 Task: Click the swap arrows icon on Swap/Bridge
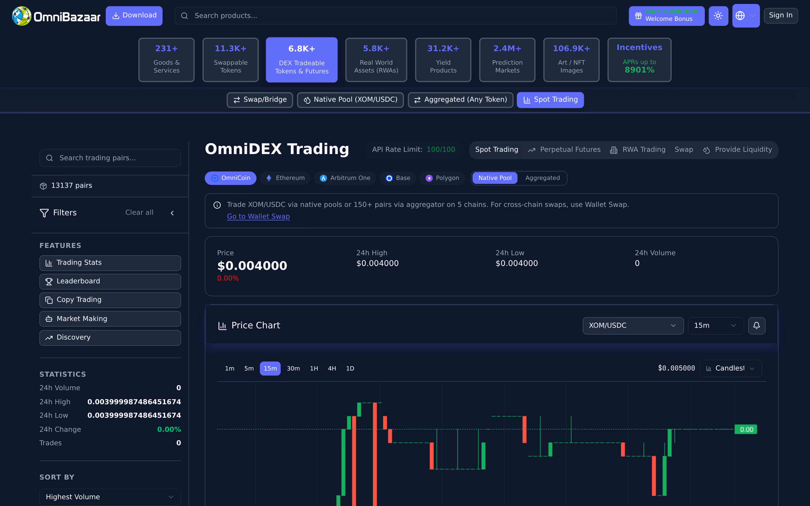pyautogui.click(x=237, y=100)
